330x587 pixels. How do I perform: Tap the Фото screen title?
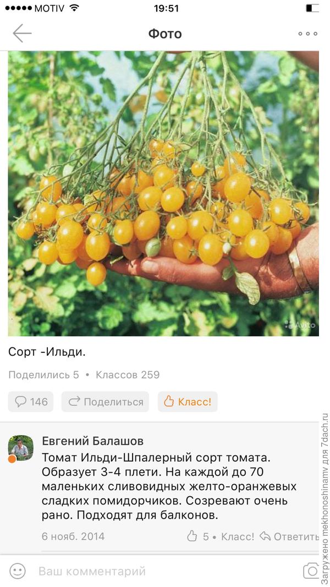pyautogui.click(x=165, y=34)
